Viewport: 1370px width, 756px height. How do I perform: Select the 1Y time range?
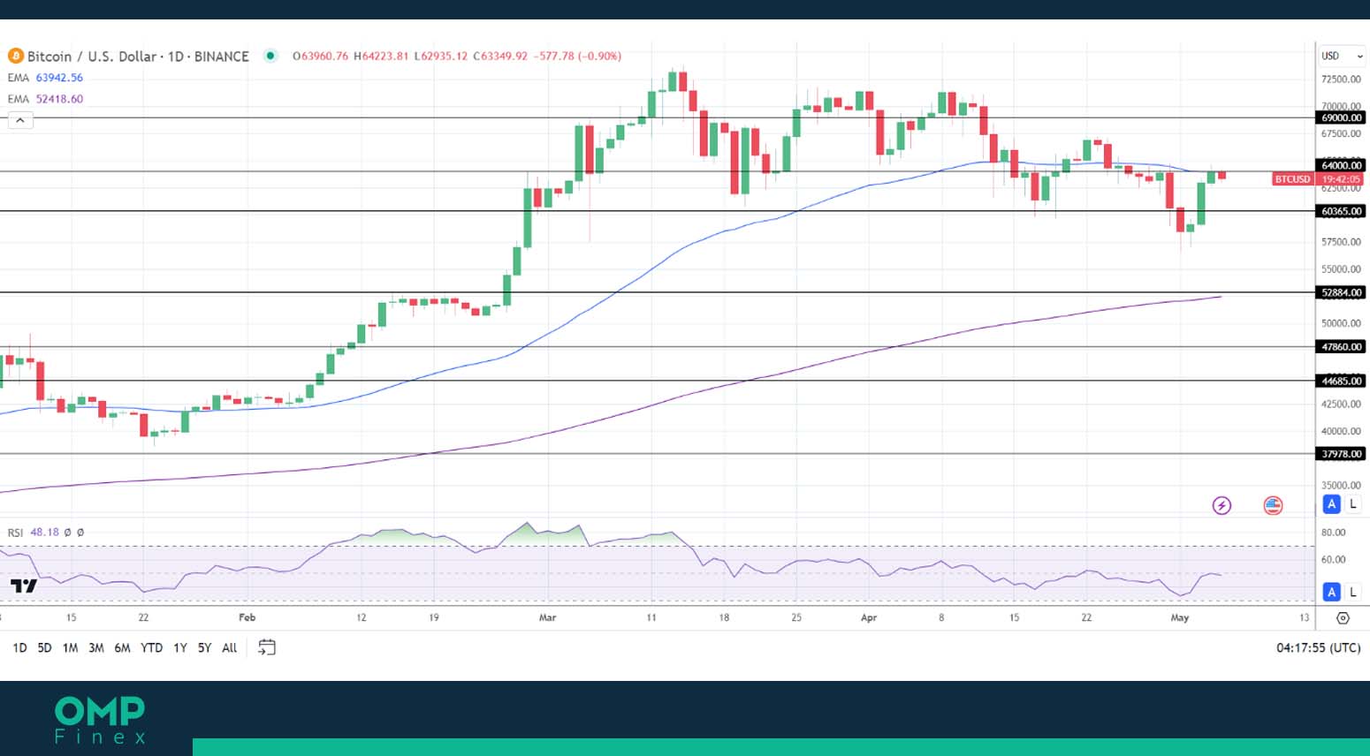(x=180, y=647)
